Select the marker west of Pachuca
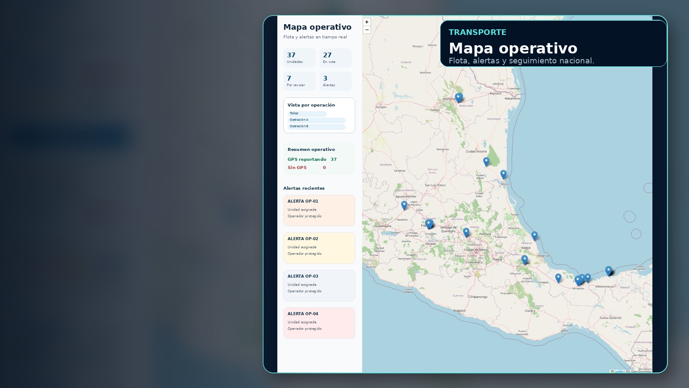The height and width of the screenshot is (388, 689). click(x=466, y=232)
